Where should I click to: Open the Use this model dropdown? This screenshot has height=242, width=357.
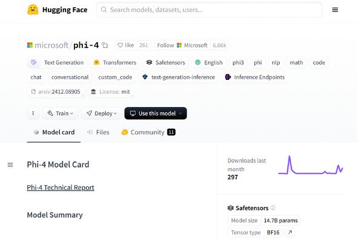pos(156,113)
